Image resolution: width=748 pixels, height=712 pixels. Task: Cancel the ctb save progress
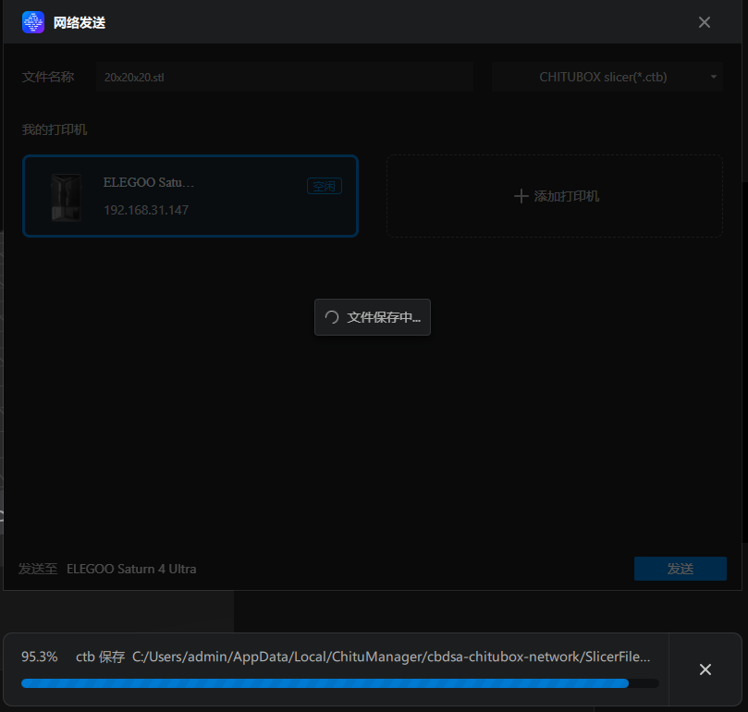pyautogui.click(x=705, y=669)
